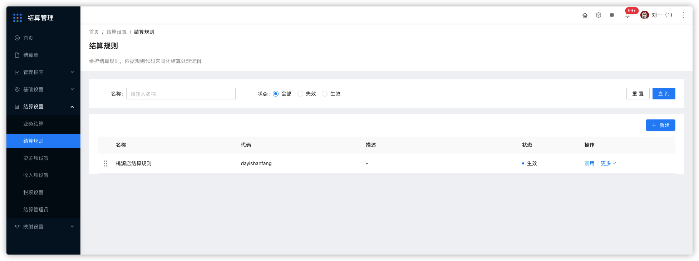Open notifications bell with 99+ badge
Image resolution: width=699 pixels, height=261 pixels.
tap(627, 15)
